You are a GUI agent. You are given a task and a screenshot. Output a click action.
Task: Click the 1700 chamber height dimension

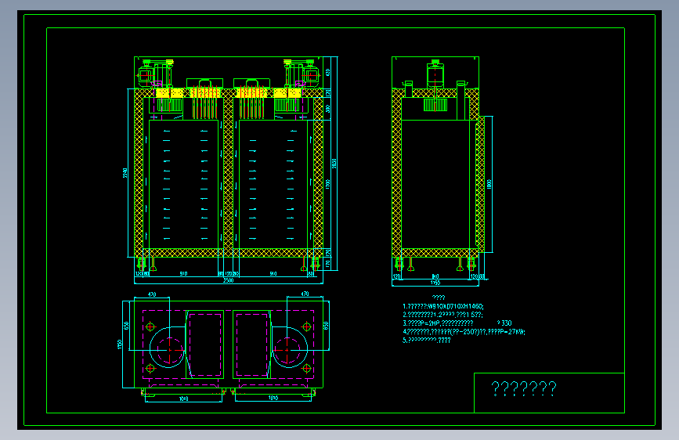coord(328,184)
